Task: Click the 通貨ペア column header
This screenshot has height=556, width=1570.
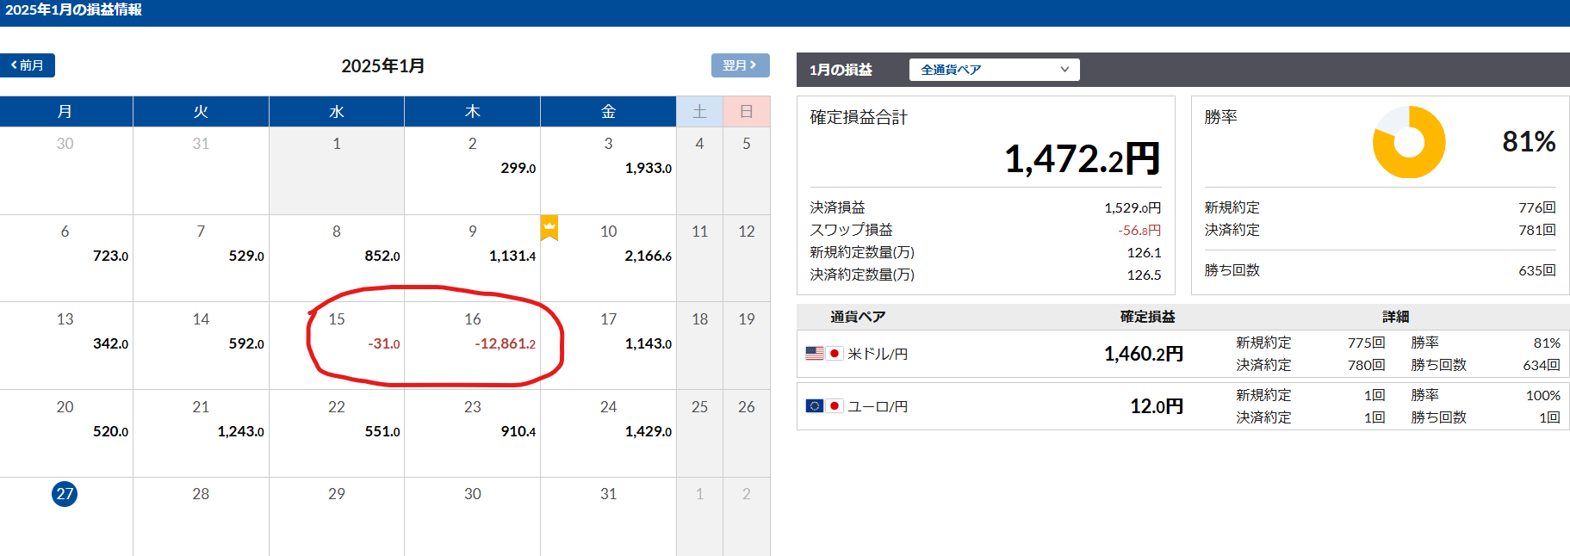Action: [857, 317]
